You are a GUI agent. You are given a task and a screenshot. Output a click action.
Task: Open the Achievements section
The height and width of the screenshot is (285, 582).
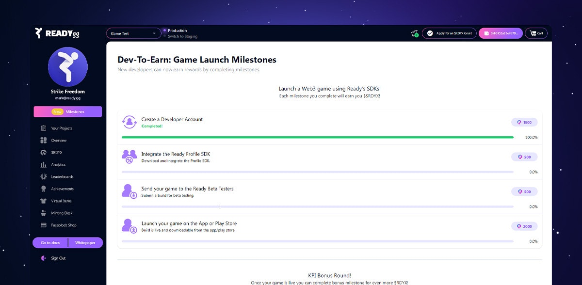62,189
